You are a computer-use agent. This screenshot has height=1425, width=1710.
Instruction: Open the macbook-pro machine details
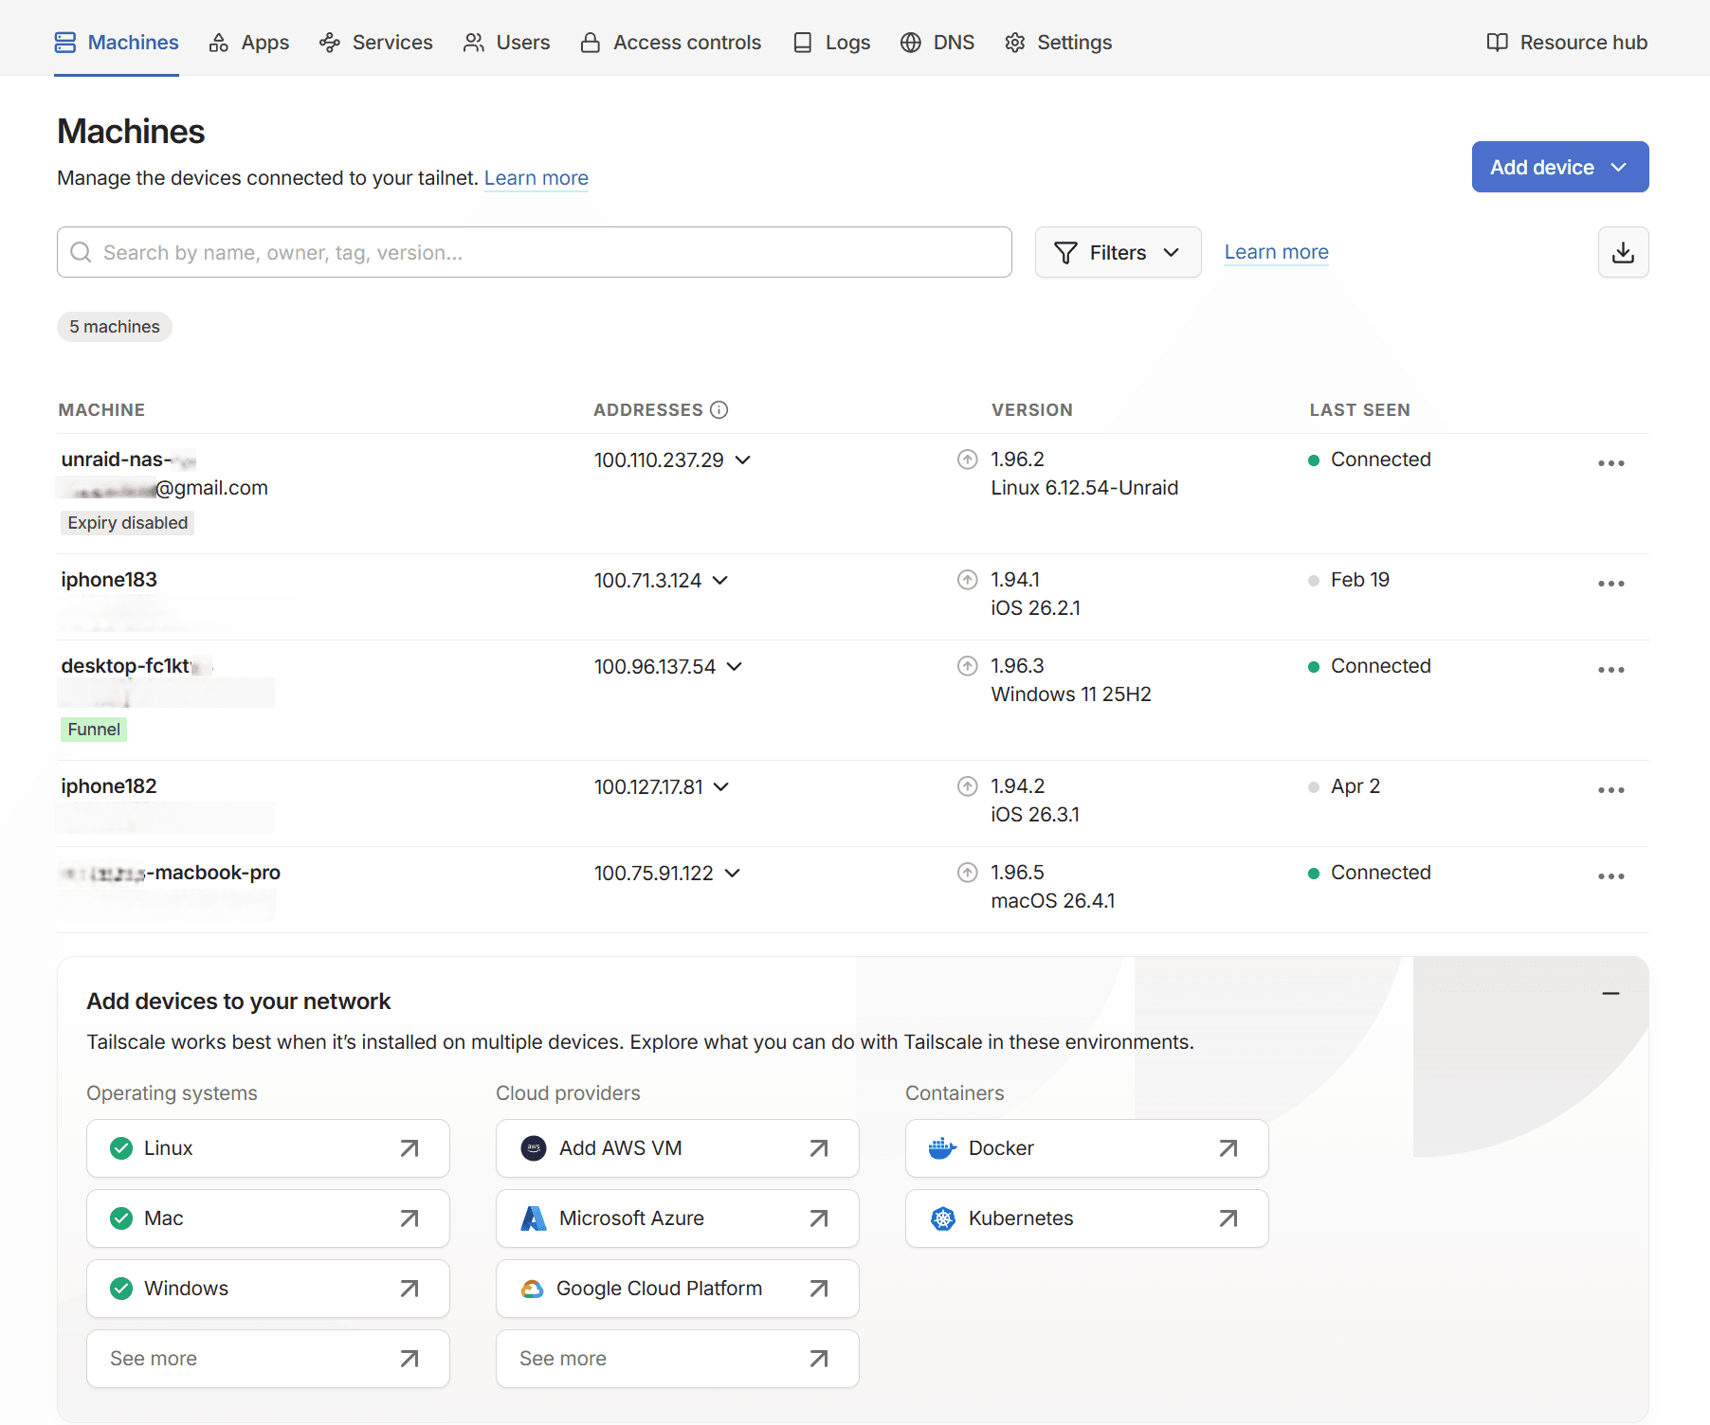pyautogui.click(x=171, y=873)
